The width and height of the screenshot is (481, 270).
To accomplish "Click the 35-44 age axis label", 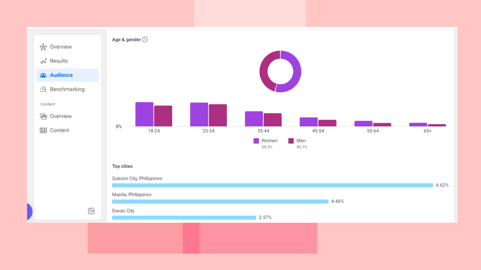I will pos(263,131).
